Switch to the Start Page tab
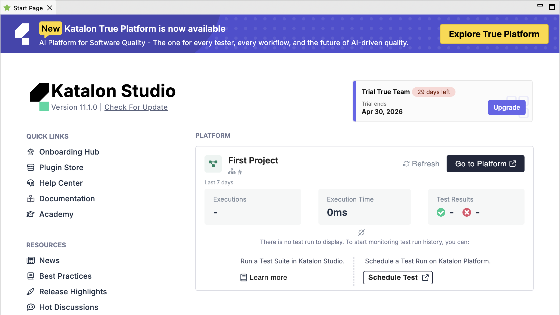 28,8
